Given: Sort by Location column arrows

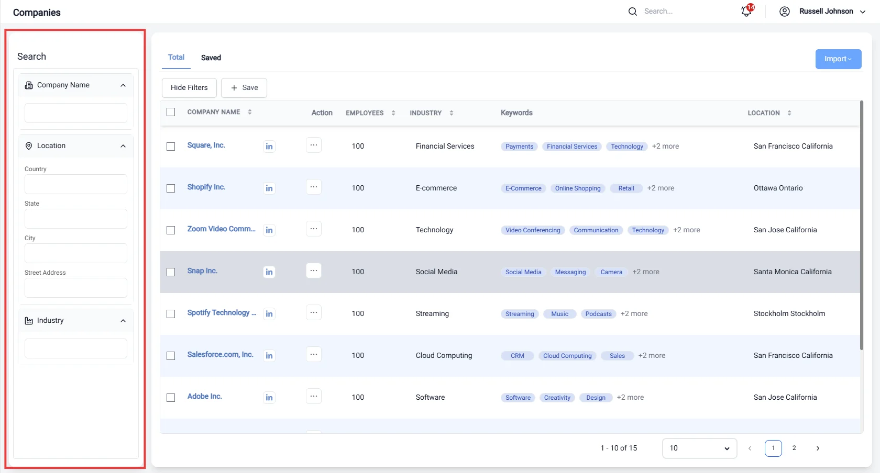Looking at the screenshot, I should (x=789, y=113).
